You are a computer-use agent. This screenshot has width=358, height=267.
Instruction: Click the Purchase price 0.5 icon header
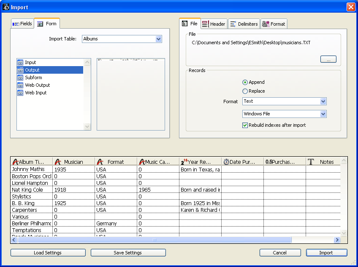tap(268, 162)
